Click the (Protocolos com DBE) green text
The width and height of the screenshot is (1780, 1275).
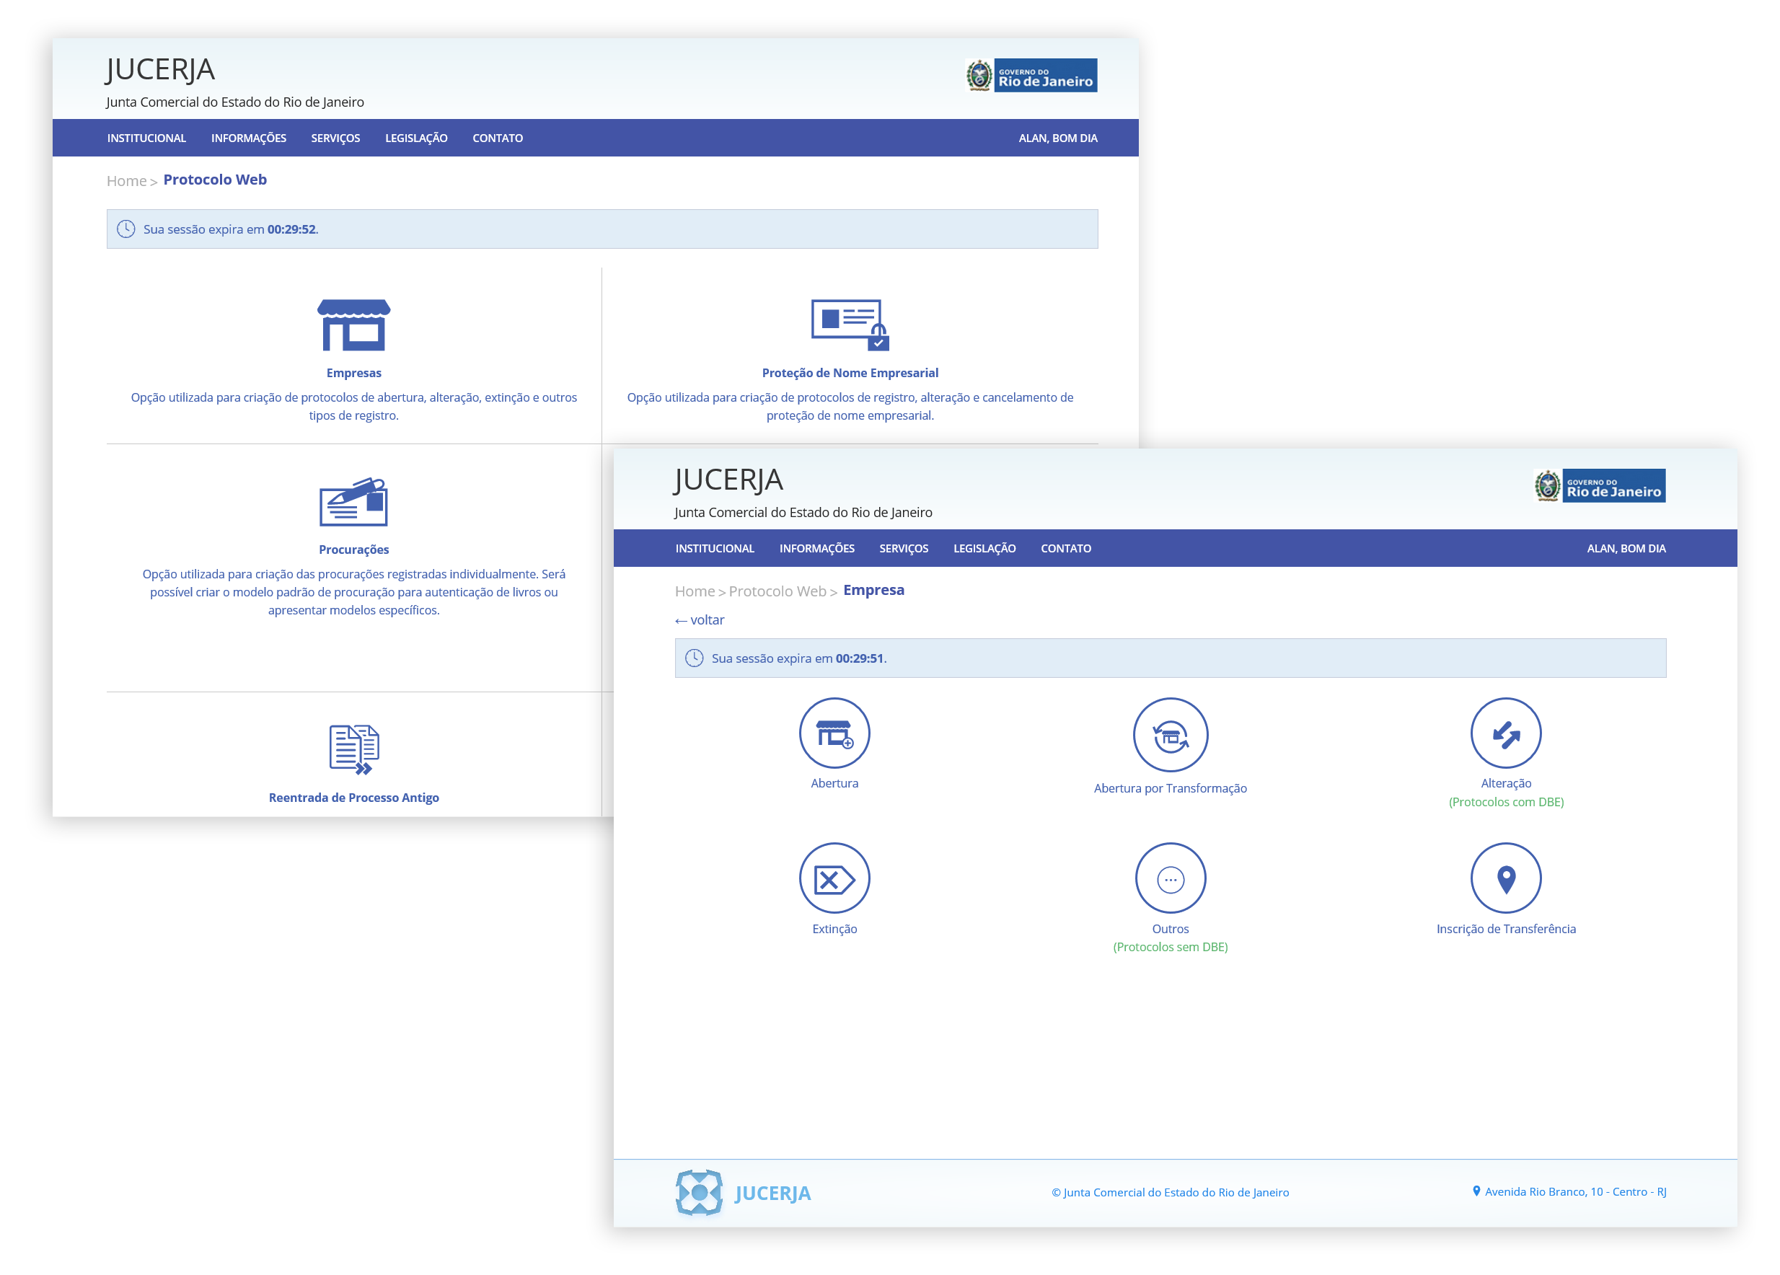1505,802
